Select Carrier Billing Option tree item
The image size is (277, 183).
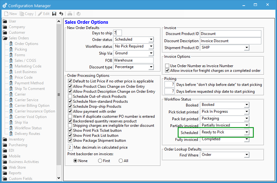point(29,106)
